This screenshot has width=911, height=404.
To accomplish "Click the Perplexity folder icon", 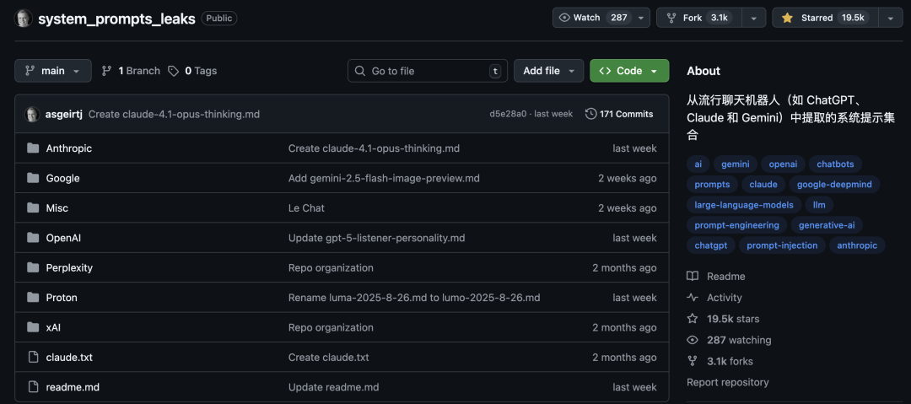I will point(33,267).
